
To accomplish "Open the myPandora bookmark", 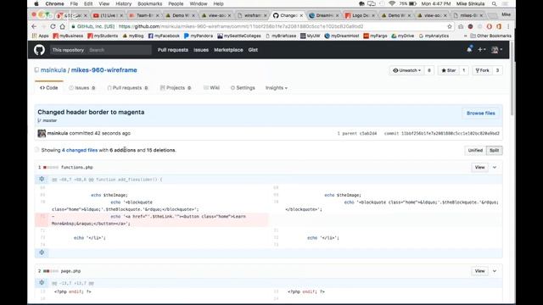I will [199, 36].
